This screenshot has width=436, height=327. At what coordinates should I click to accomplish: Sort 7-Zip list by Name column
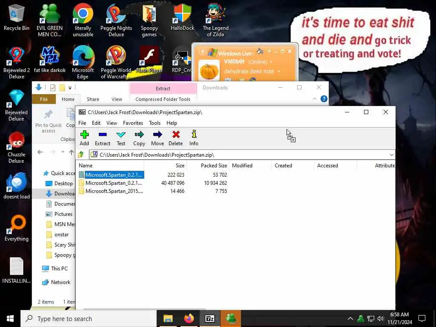[110, 166]
